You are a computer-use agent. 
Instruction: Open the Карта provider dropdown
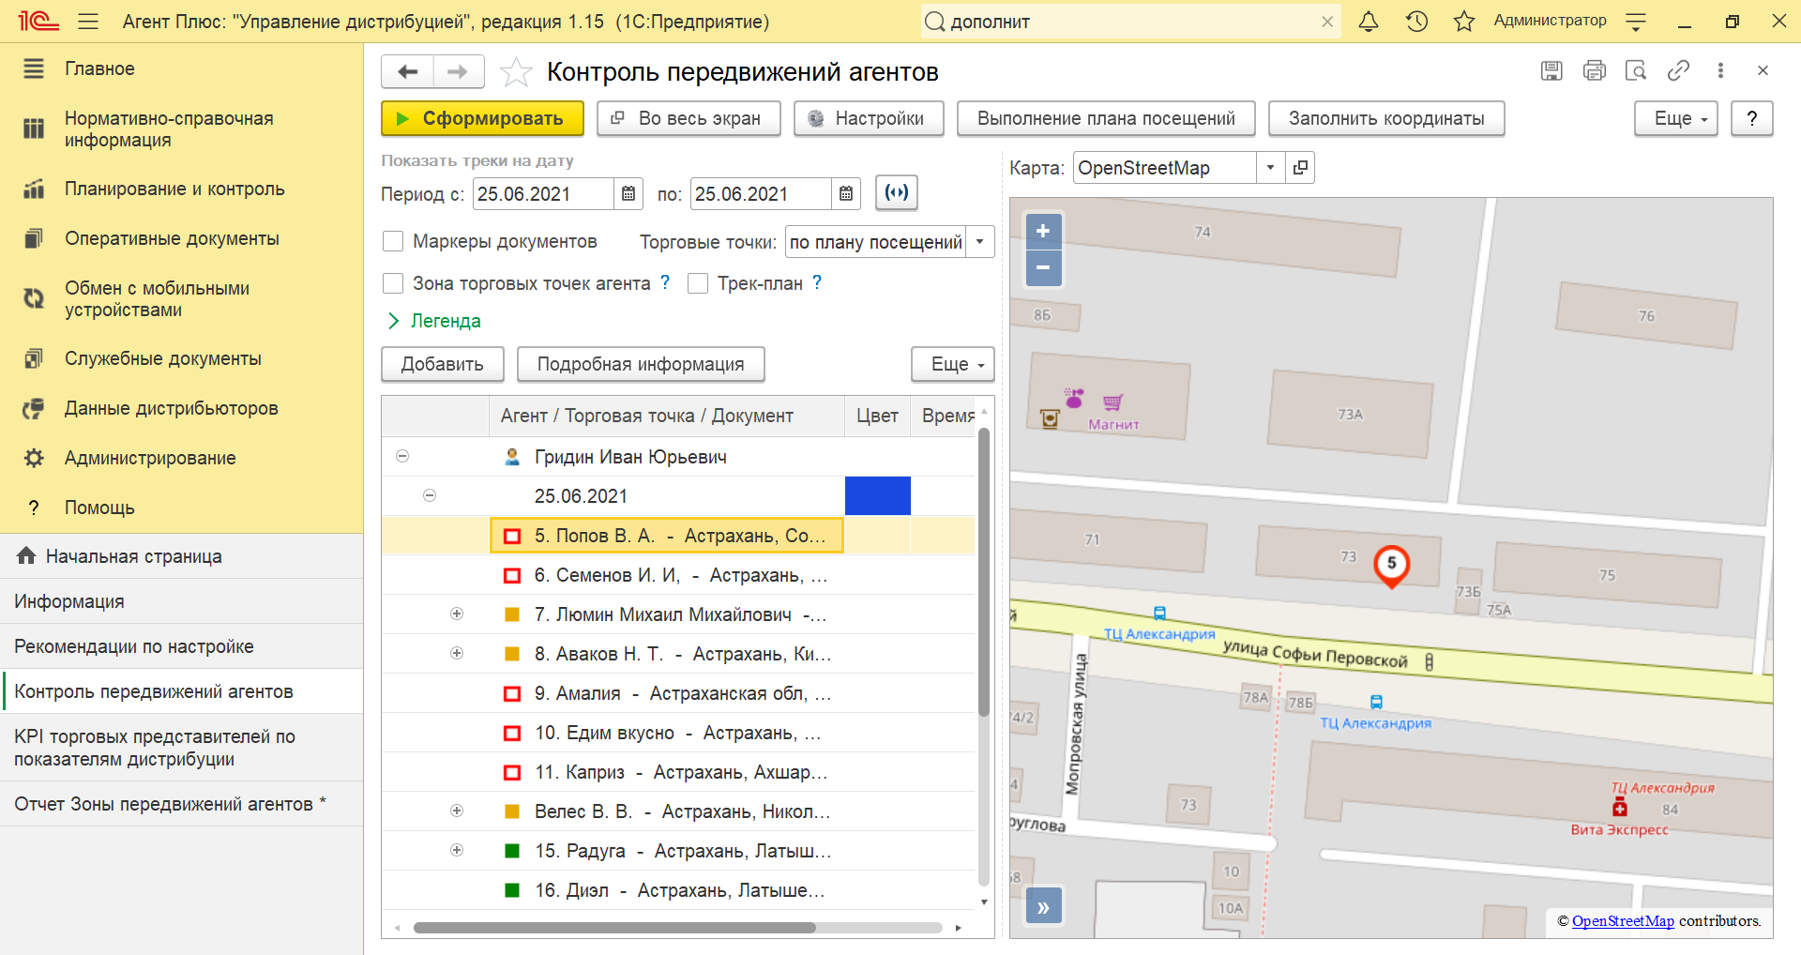tap(1270, 168)
